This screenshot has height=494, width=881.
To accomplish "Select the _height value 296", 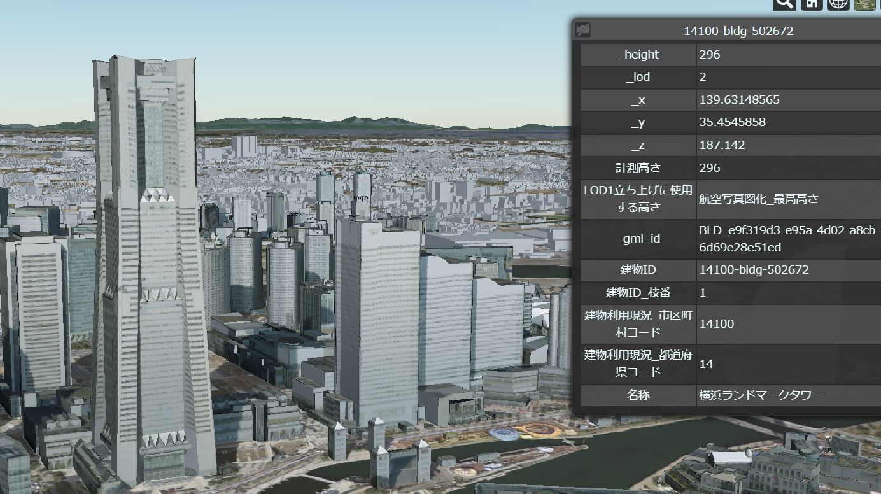I will click(x=709, y=55).
